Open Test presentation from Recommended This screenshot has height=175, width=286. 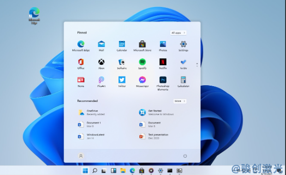(154, 136)
